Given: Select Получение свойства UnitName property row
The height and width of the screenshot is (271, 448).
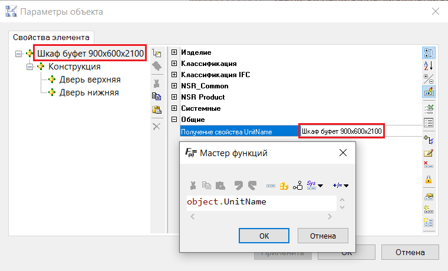Looking at the screenshot, I should tap(239, 131).
